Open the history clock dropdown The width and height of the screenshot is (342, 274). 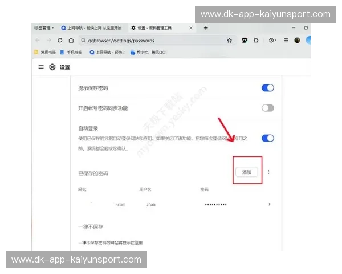point(272,41)
